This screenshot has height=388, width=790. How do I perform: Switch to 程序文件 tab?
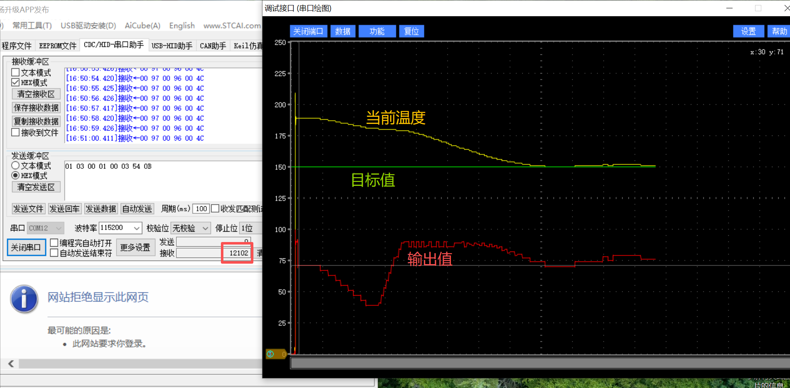click(x=17, y=46)
